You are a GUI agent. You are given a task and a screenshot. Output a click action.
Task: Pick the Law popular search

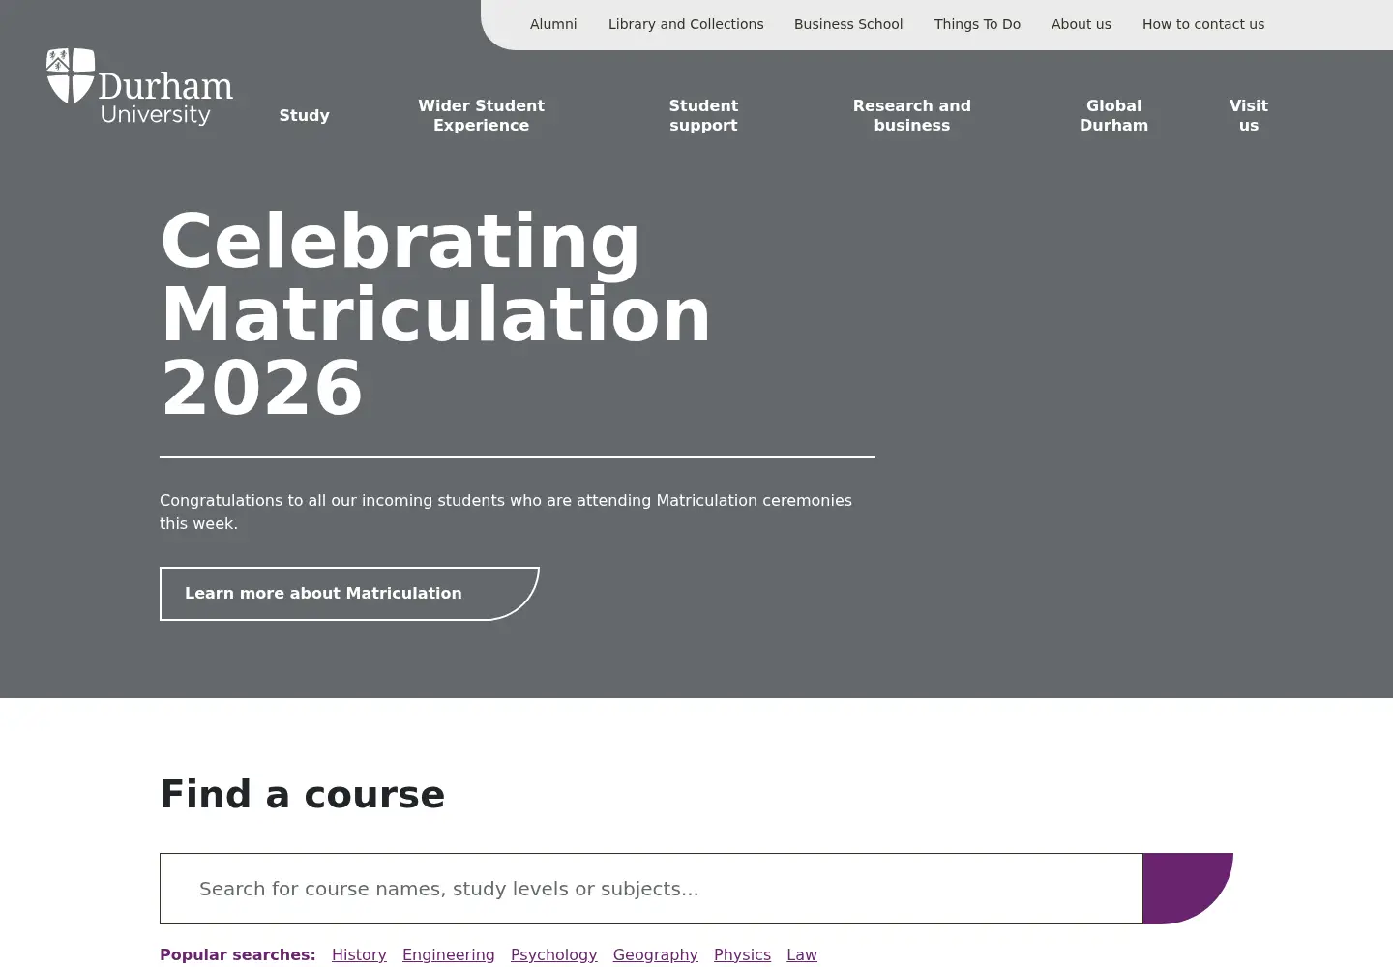click(802, 954)
